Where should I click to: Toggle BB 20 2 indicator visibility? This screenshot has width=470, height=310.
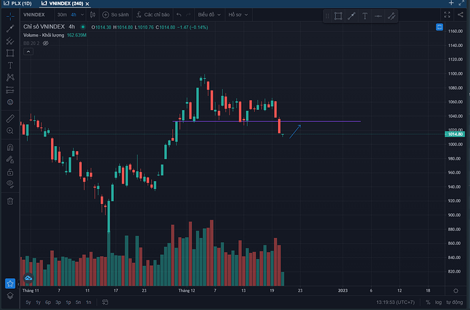pos(46,44)
